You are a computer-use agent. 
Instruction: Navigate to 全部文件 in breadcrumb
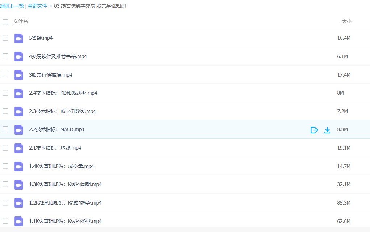tap(37, 6)
